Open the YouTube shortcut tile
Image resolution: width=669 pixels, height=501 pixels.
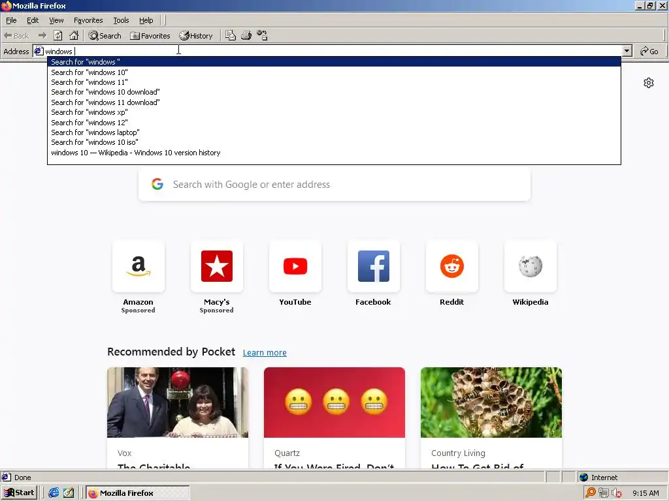point(295,266)
